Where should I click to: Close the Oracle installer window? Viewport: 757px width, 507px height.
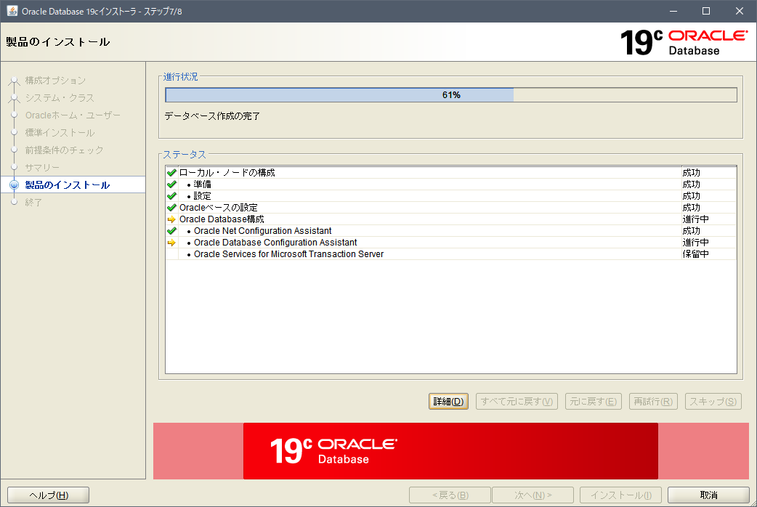tap(739, 11)
